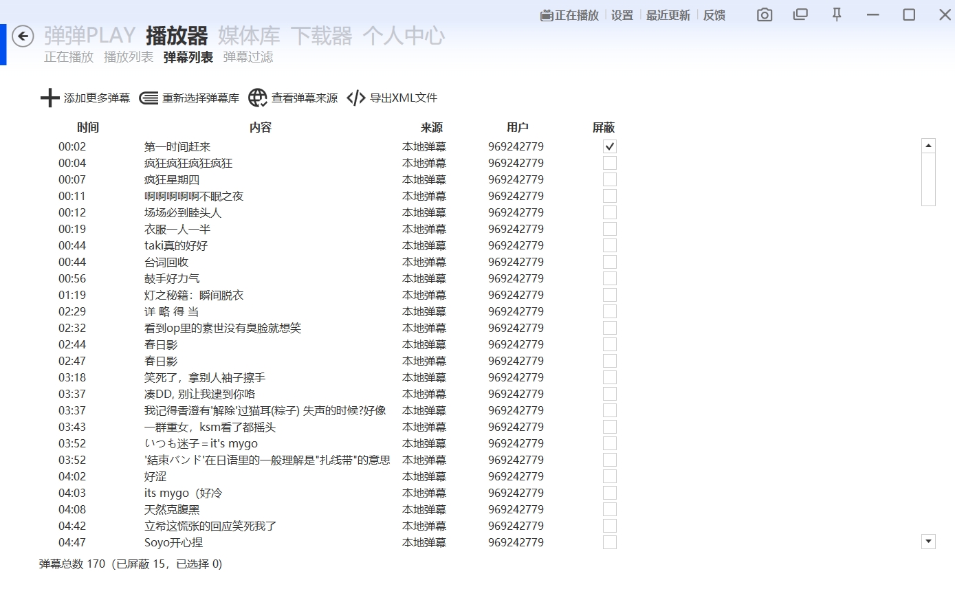The image size is (955, 589).
Task: Open the 最近更新 recent updates link
Action: pyautogui.click(x=668, y=14)
